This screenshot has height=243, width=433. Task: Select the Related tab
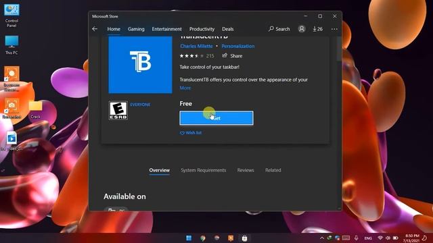tap(273, 170)
